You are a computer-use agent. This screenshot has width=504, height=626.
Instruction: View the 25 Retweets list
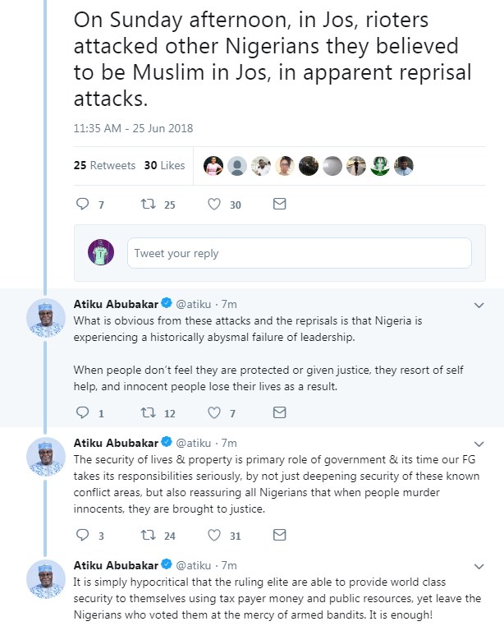pyautogui.click(x=104, y=165)
